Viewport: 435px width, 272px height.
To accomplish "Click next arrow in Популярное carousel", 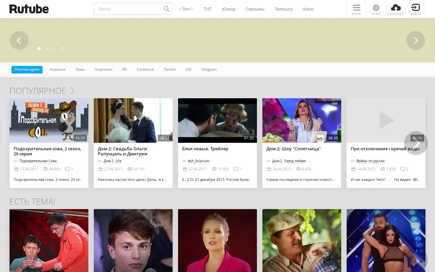I will (416, 143).
